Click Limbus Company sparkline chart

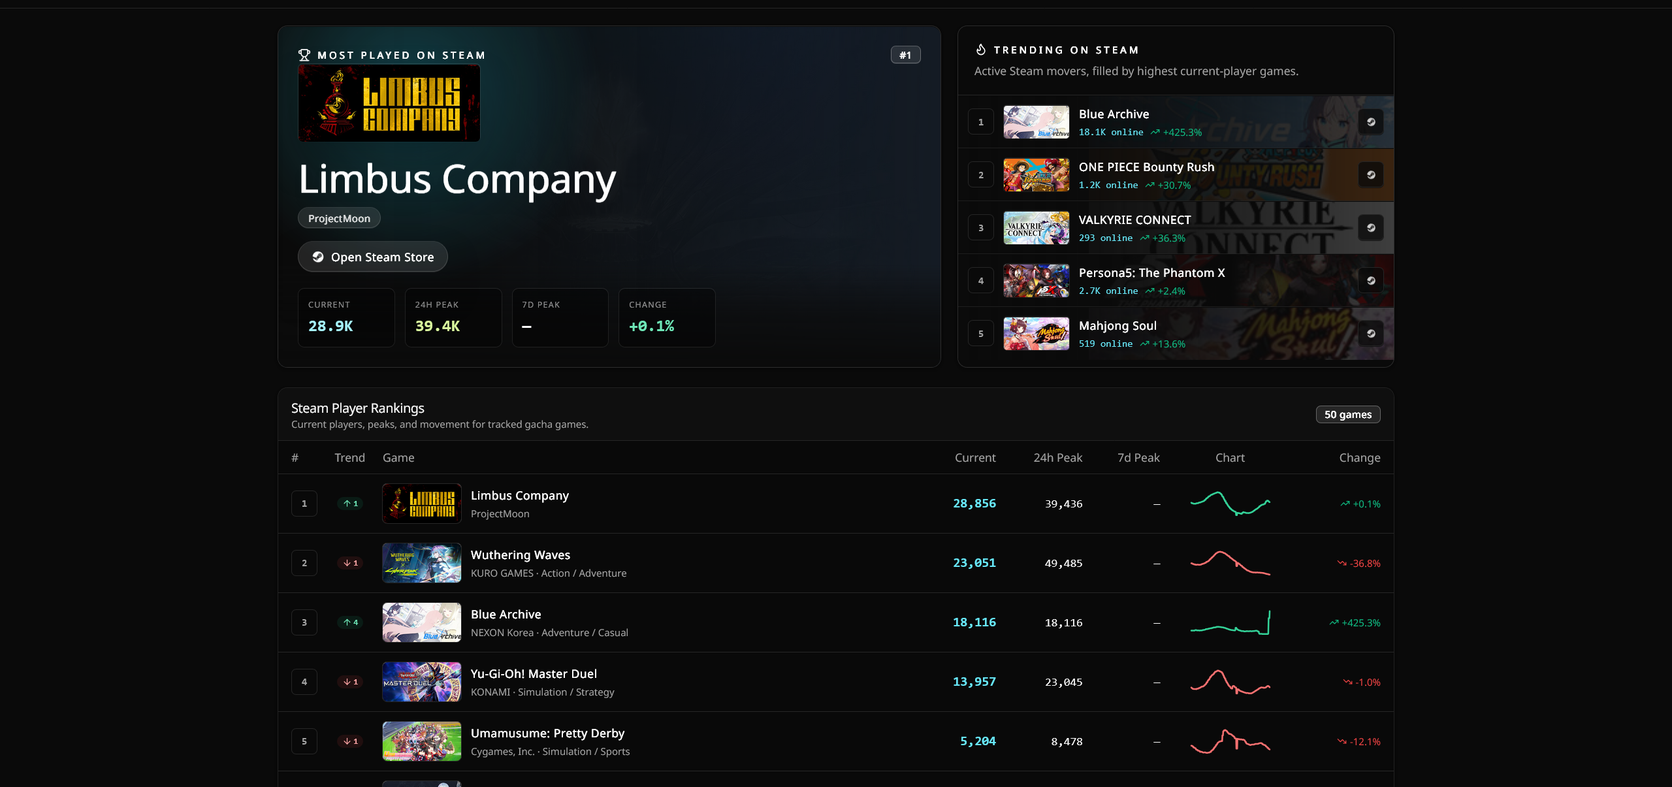tap(1230, 504)
